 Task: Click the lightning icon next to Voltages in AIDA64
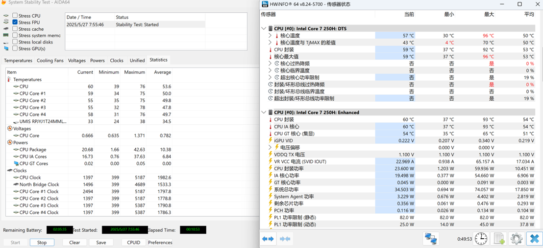(10, 128)
